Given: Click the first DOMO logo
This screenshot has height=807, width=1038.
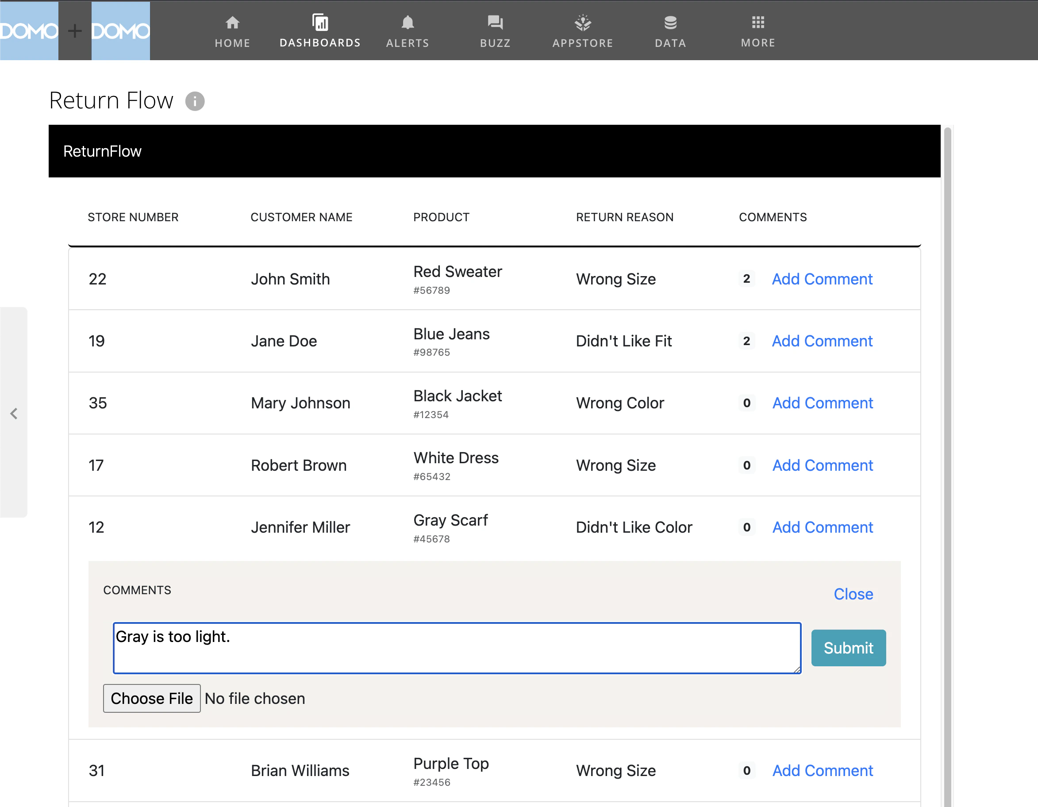Looking at the screenshot, I should point(29,31).
